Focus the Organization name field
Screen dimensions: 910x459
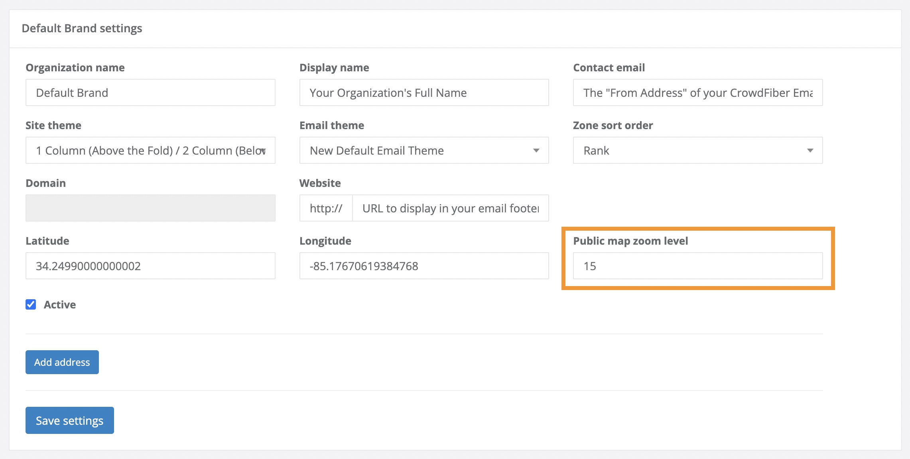click(x=150, y=92)
